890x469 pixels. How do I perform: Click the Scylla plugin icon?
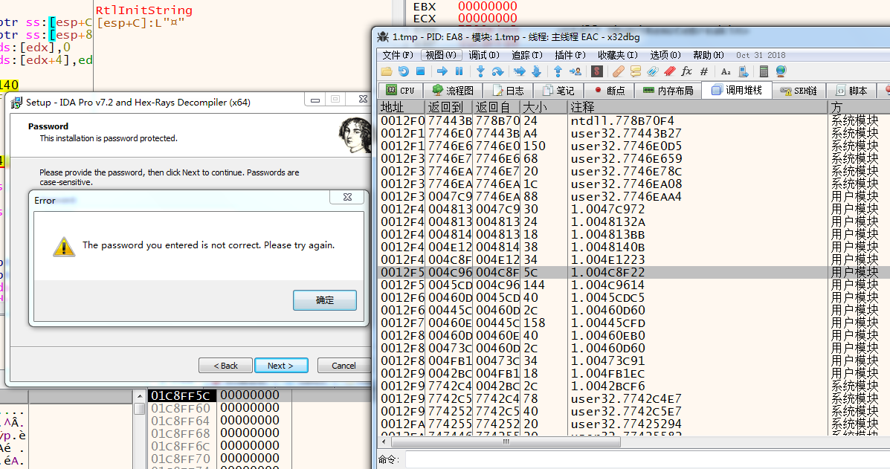coord(596,71)
